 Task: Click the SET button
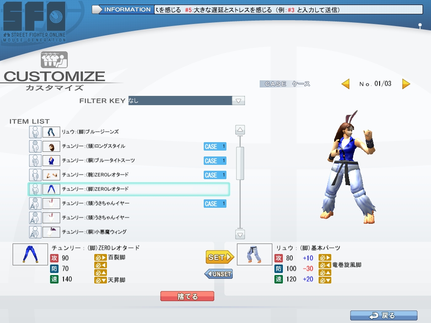pyautogui.click(x=220, y=257)
